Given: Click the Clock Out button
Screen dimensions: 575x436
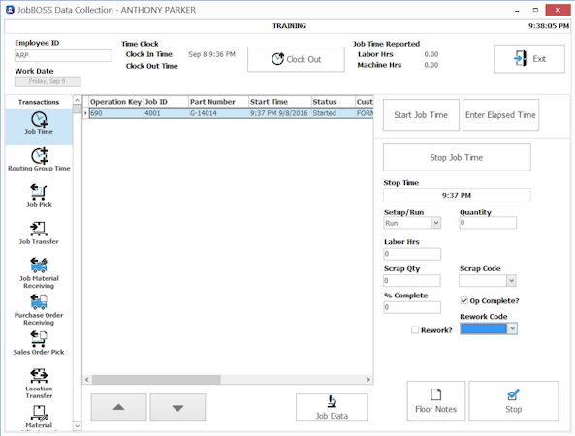Looking at the screenshot, I should click(x=296, y=59).
